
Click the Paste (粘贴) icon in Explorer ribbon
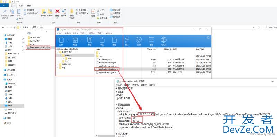tap(19, 11)
